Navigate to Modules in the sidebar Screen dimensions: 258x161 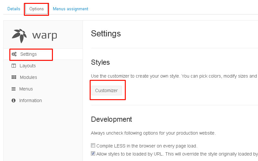pos(28,77)
